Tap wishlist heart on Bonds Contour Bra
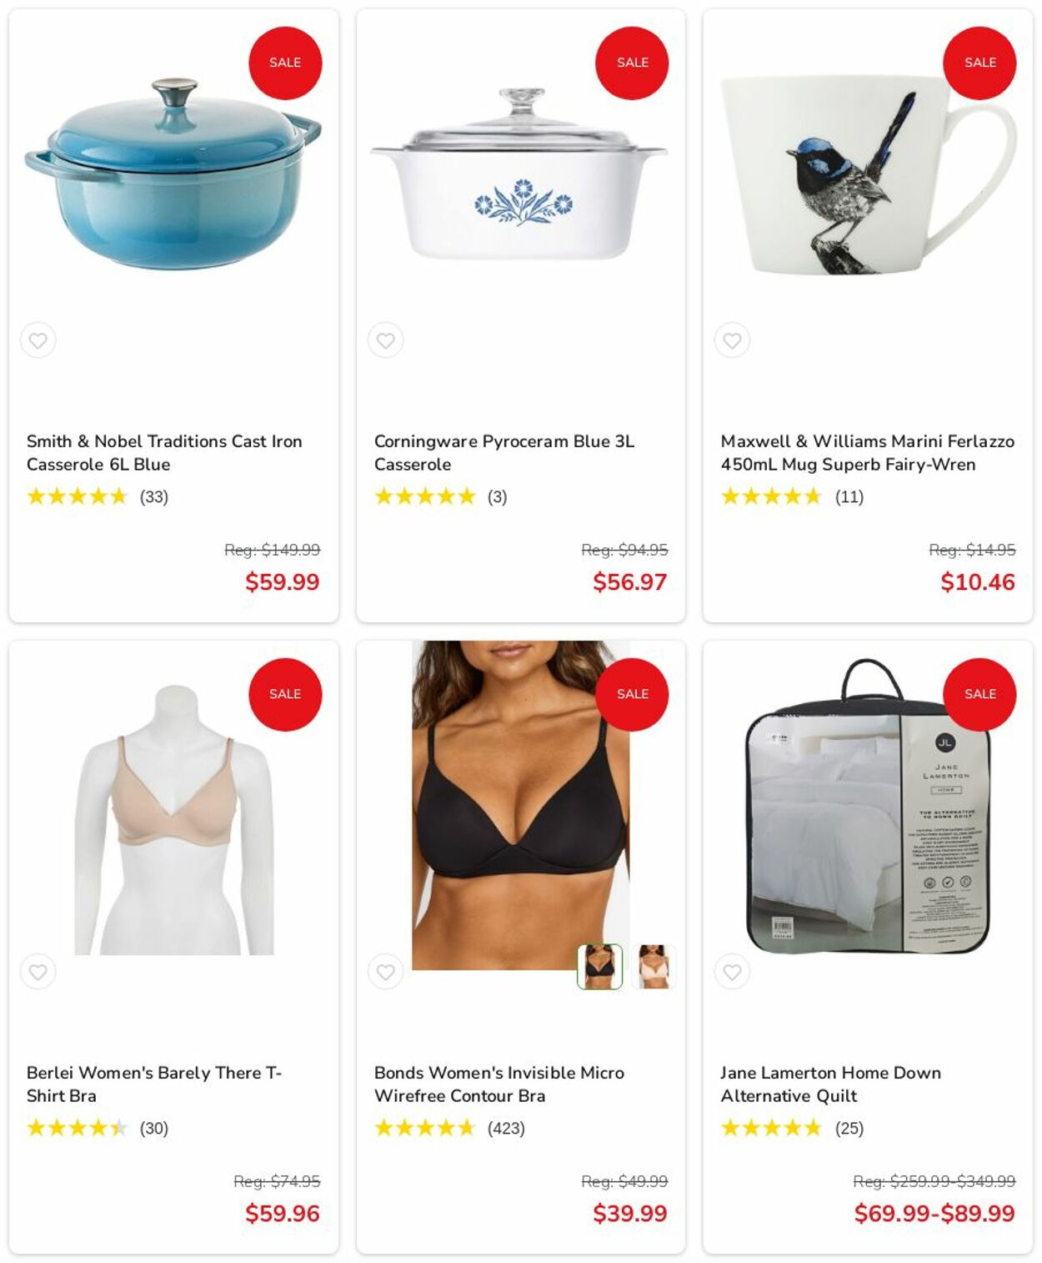 [385, 972]
